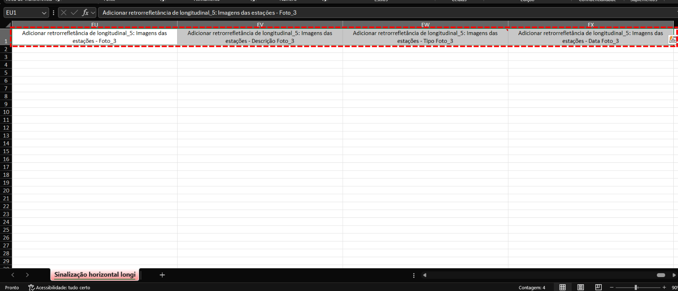Click the Paste Options icon beside EX1
This screenshot has height=291, width=678.
(672, 40)
